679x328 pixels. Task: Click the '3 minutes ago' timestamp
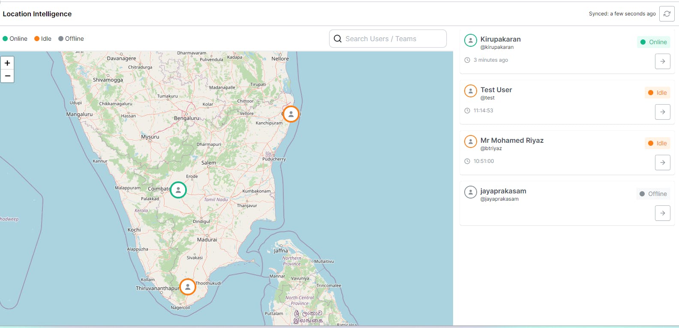490,60
